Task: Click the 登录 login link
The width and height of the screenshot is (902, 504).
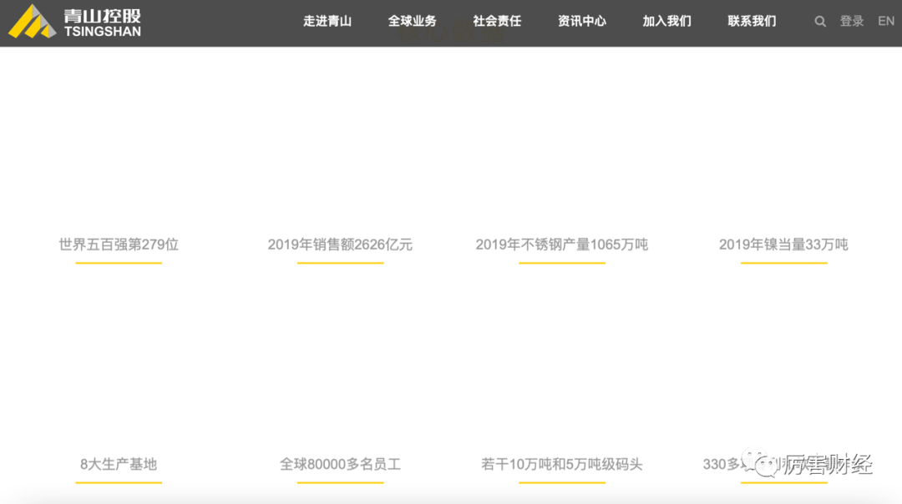Action: (852, 21)
